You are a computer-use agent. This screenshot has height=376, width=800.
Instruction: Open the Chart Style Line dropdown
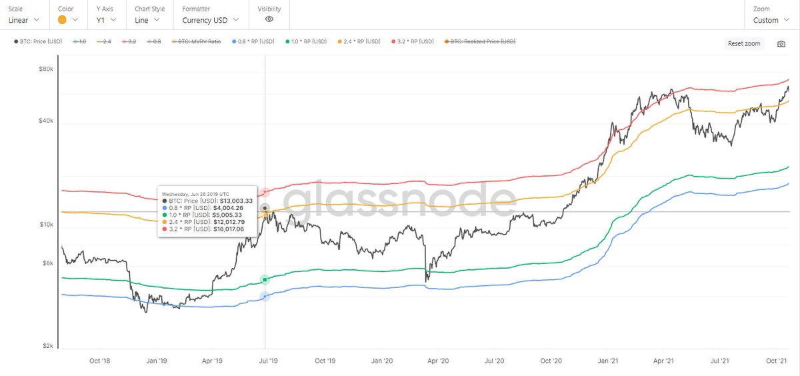click(147, 20)
